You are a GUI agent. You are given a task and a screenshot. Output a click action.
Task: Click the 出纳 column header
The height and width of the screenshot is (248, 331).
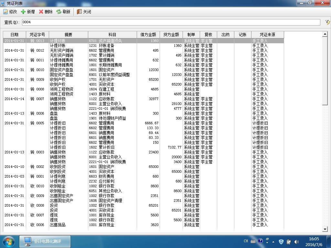pyautogui.click(x=226, y=35)
